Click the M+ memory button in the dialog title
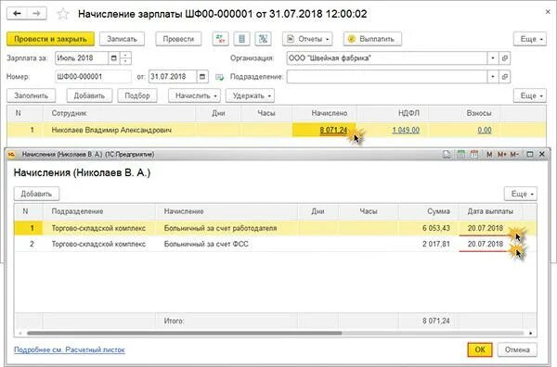Image resolution: width=557 pixels, height=367 pixels. (x=502, y=154)
